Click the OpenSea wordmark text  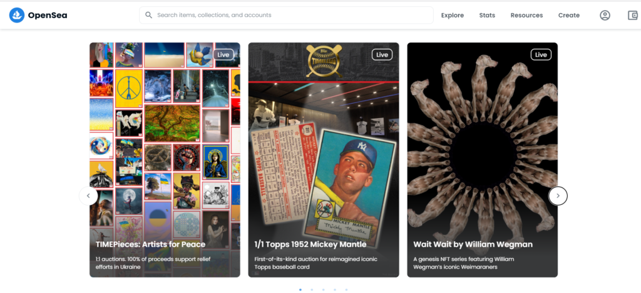coord(48,16)
